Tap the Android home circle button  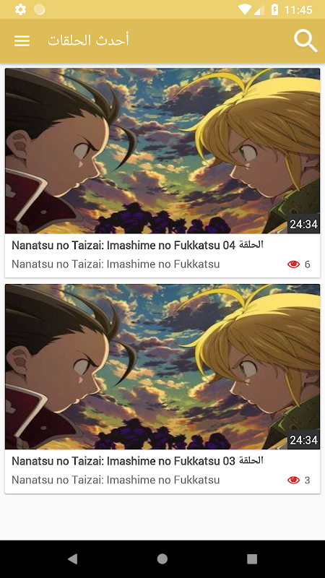tap(162, 559)
